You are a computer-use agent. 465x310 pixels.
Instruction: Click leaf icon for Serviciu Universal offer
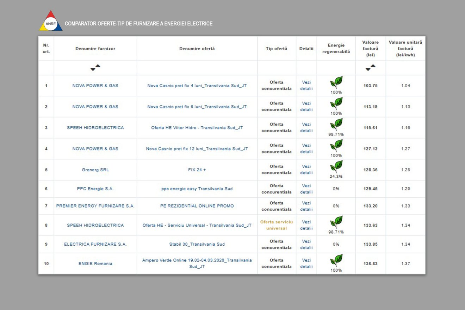click(x=336, y=222)
